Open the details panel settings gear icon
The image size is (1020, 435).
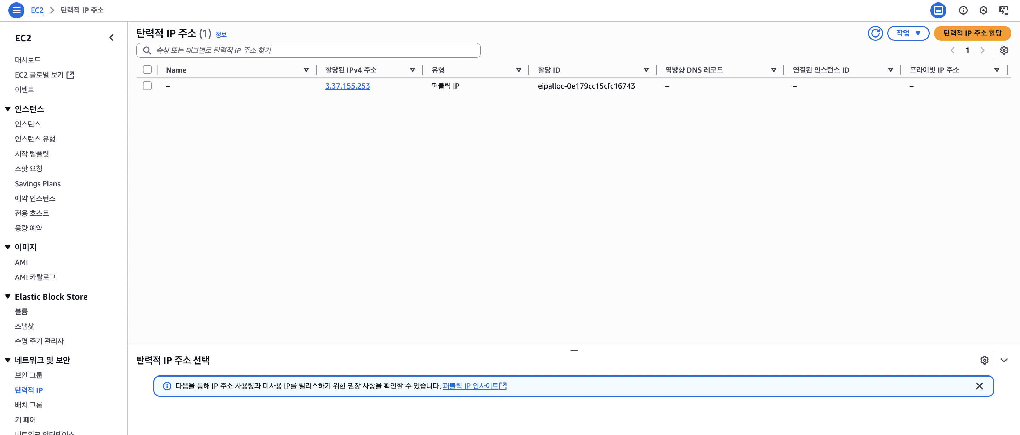pyautogui.click(x=984, y=360)
